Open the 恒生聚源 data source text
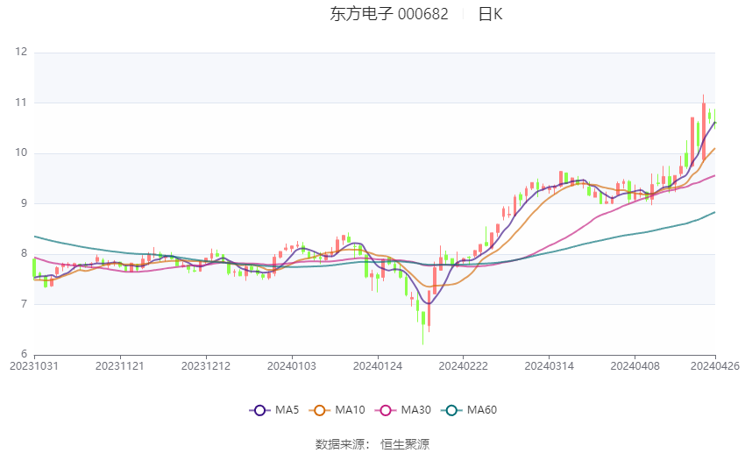Image resolution: width=745 pixels, height=453 pixels. [x=405, y=444]
